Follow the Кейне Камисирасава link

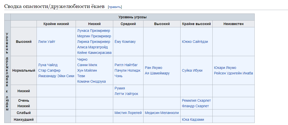(94, 53)
